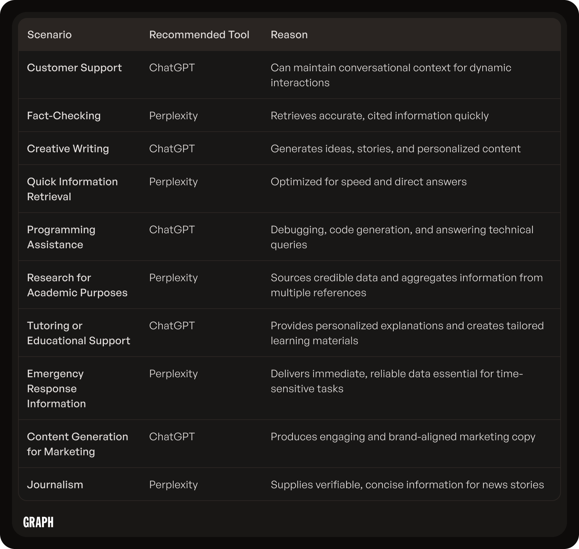
Task: Click Perplexity in the Fact-Checking row
Action: [x=173, y=115]
